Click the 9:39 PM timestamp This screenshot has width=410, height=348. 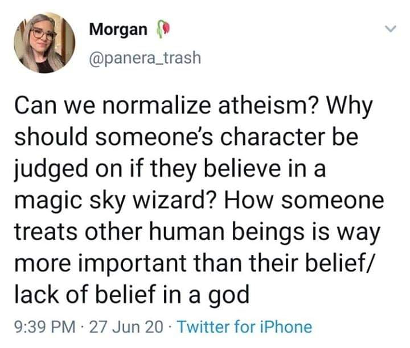[x=46, y=327]
